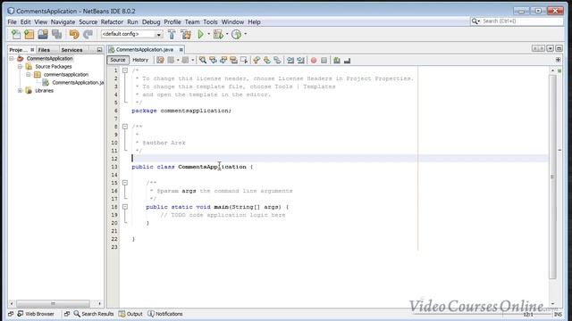Click the Open Project toolbar icon

tap(43, 34)
